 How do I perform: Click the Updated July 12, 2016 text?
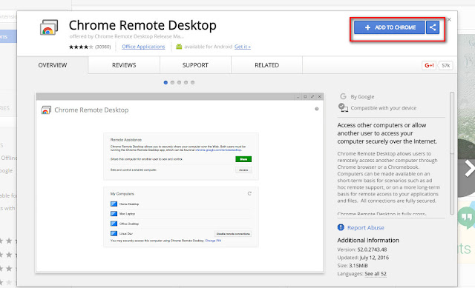pyautogui.click(x=363, y=258)
